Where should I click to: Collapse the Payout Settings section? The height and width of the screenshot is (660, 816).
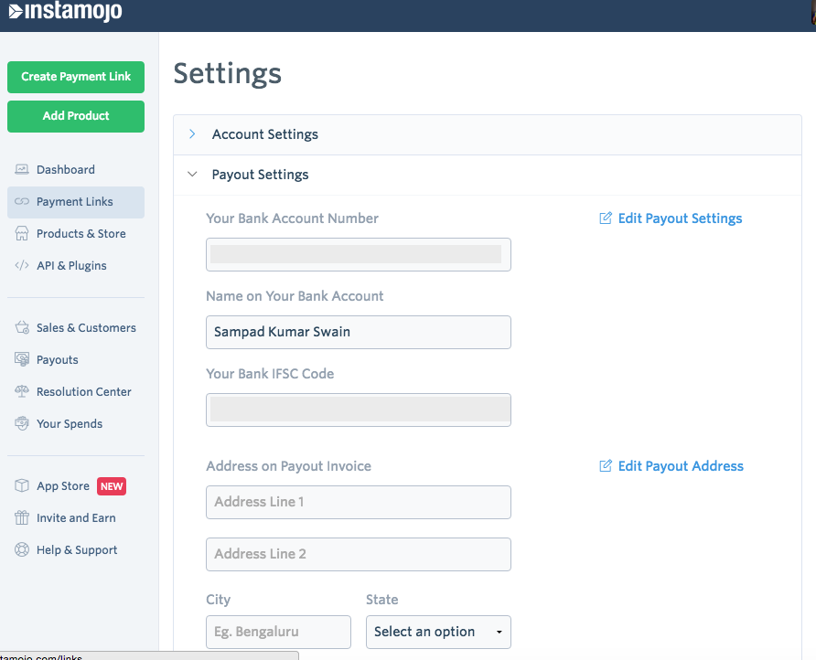[260, 175]
